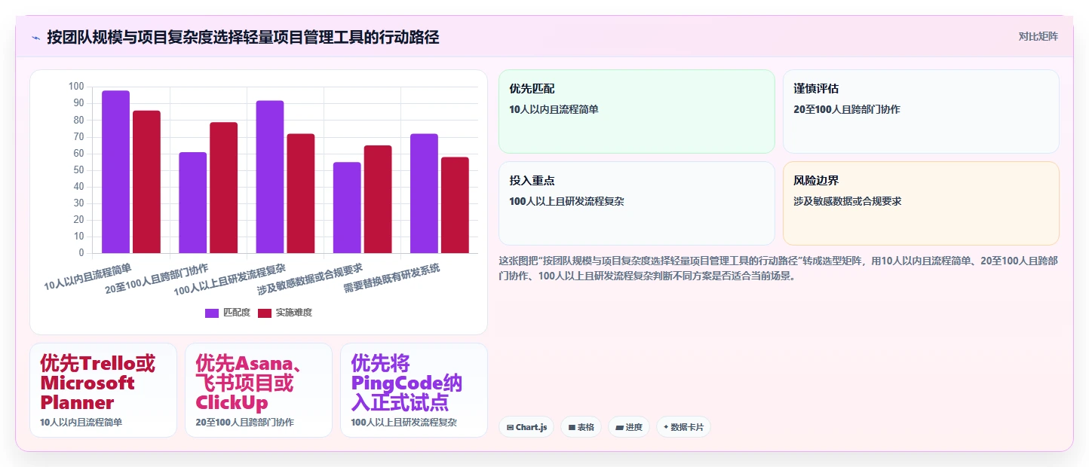Select the 优先匹配 card

pyautogui.click(x=637, y=111)
